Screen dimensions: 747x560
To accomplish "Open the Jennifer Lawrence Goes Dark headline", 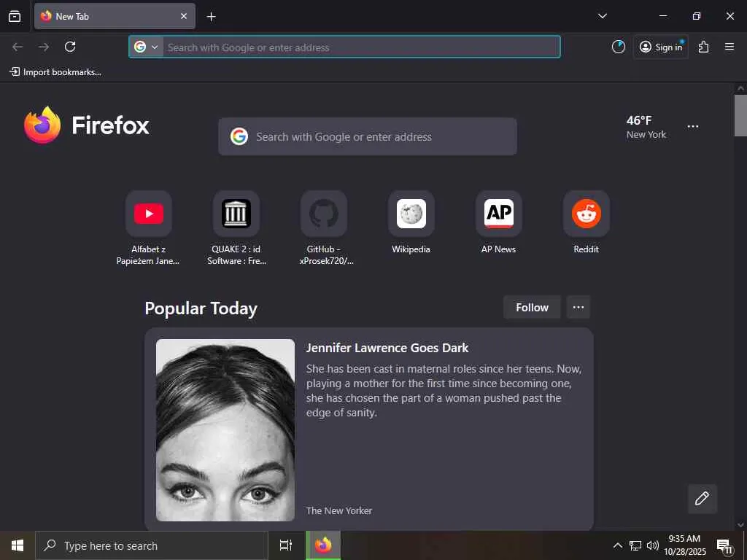I will coord(387,348).
